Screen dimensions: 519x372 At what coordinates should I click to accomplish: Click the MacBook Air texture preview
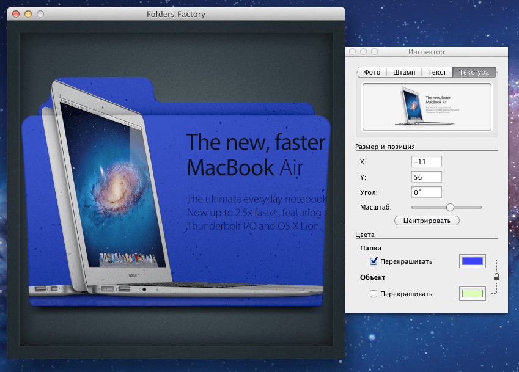[x=427, y=106]
